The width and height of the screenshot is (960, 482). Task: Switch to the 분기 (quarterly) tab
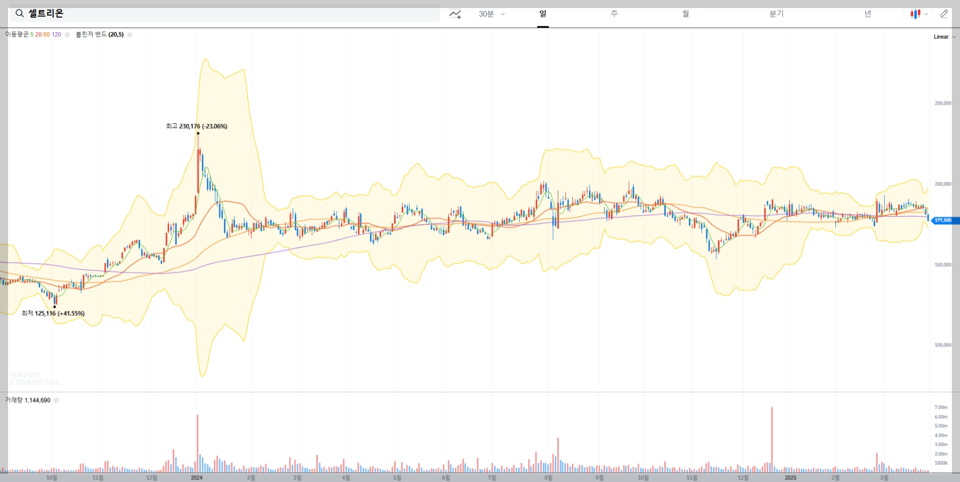click(x=776, y=14)
